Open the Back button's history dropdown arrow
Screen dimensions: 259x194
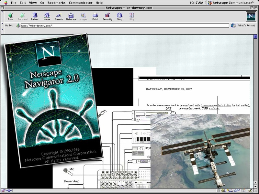13,13
